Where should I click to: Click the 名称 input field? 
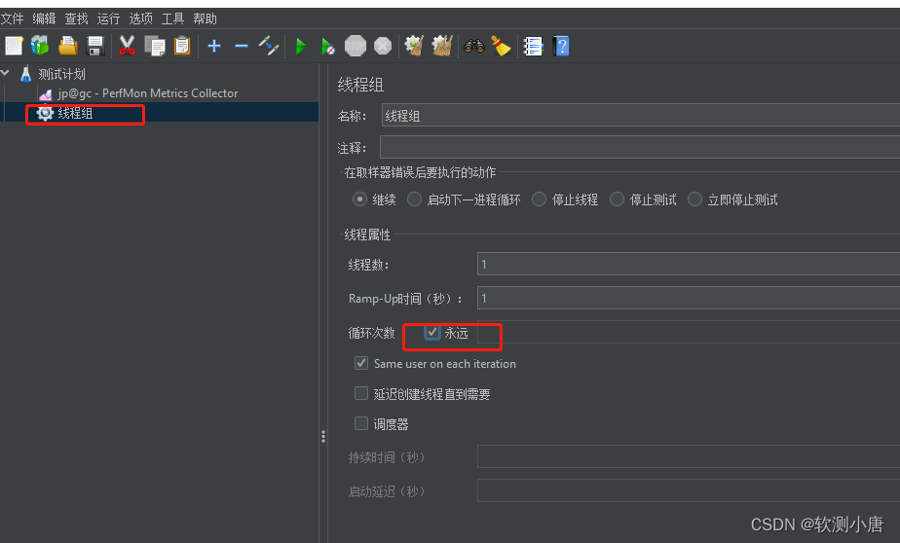(x=641, y=115)
